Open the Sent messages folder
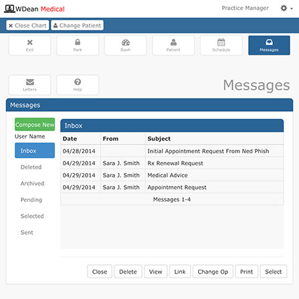The height and width of the screenshot is (299, 299). [x=27, y=232]
